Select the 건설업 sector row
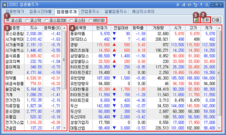The height and width of the screenshot is (135, 226). [33, 128]
